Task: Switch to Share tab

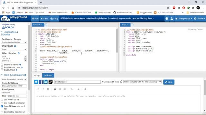Action: click(48, 75)
